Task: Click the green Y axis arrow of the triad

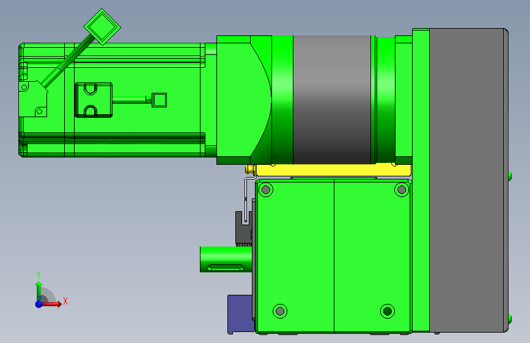Action: tap(39, 291)
